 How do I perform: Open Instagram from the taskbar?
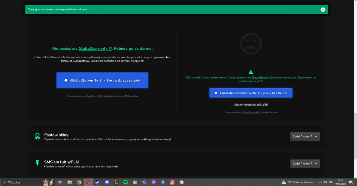pyautogui.click(x=172, y=182)
